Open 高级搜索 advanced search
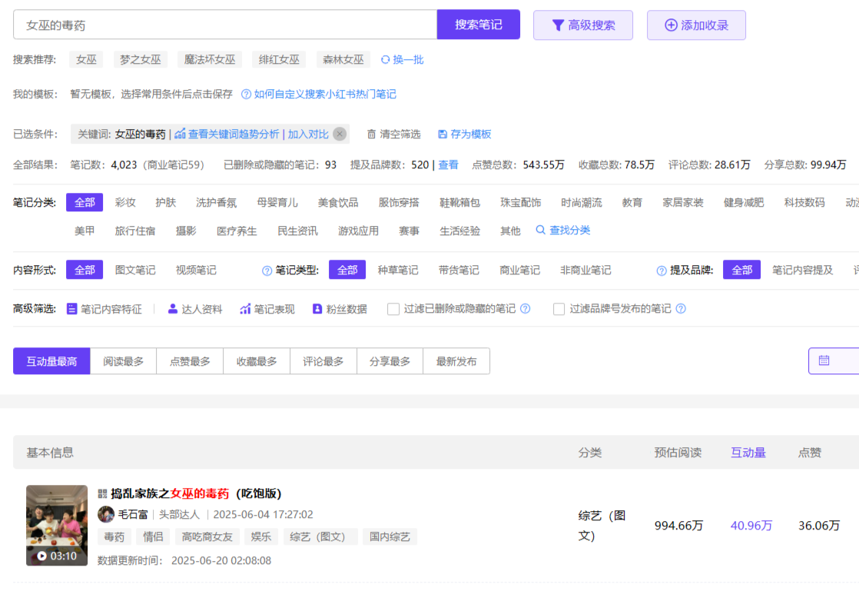Image resolution: width=859 pixels, height=591 pixels. point(583,25)
